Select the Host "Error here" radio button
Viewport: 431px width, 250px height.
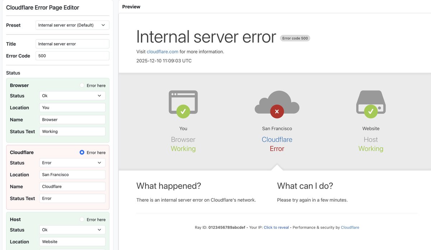click(x=82, y=219)
